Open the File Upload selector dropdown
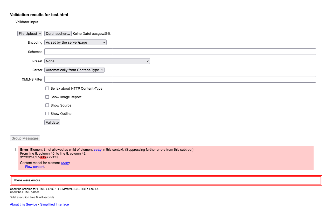332x218 pixels. pos(30,34)
